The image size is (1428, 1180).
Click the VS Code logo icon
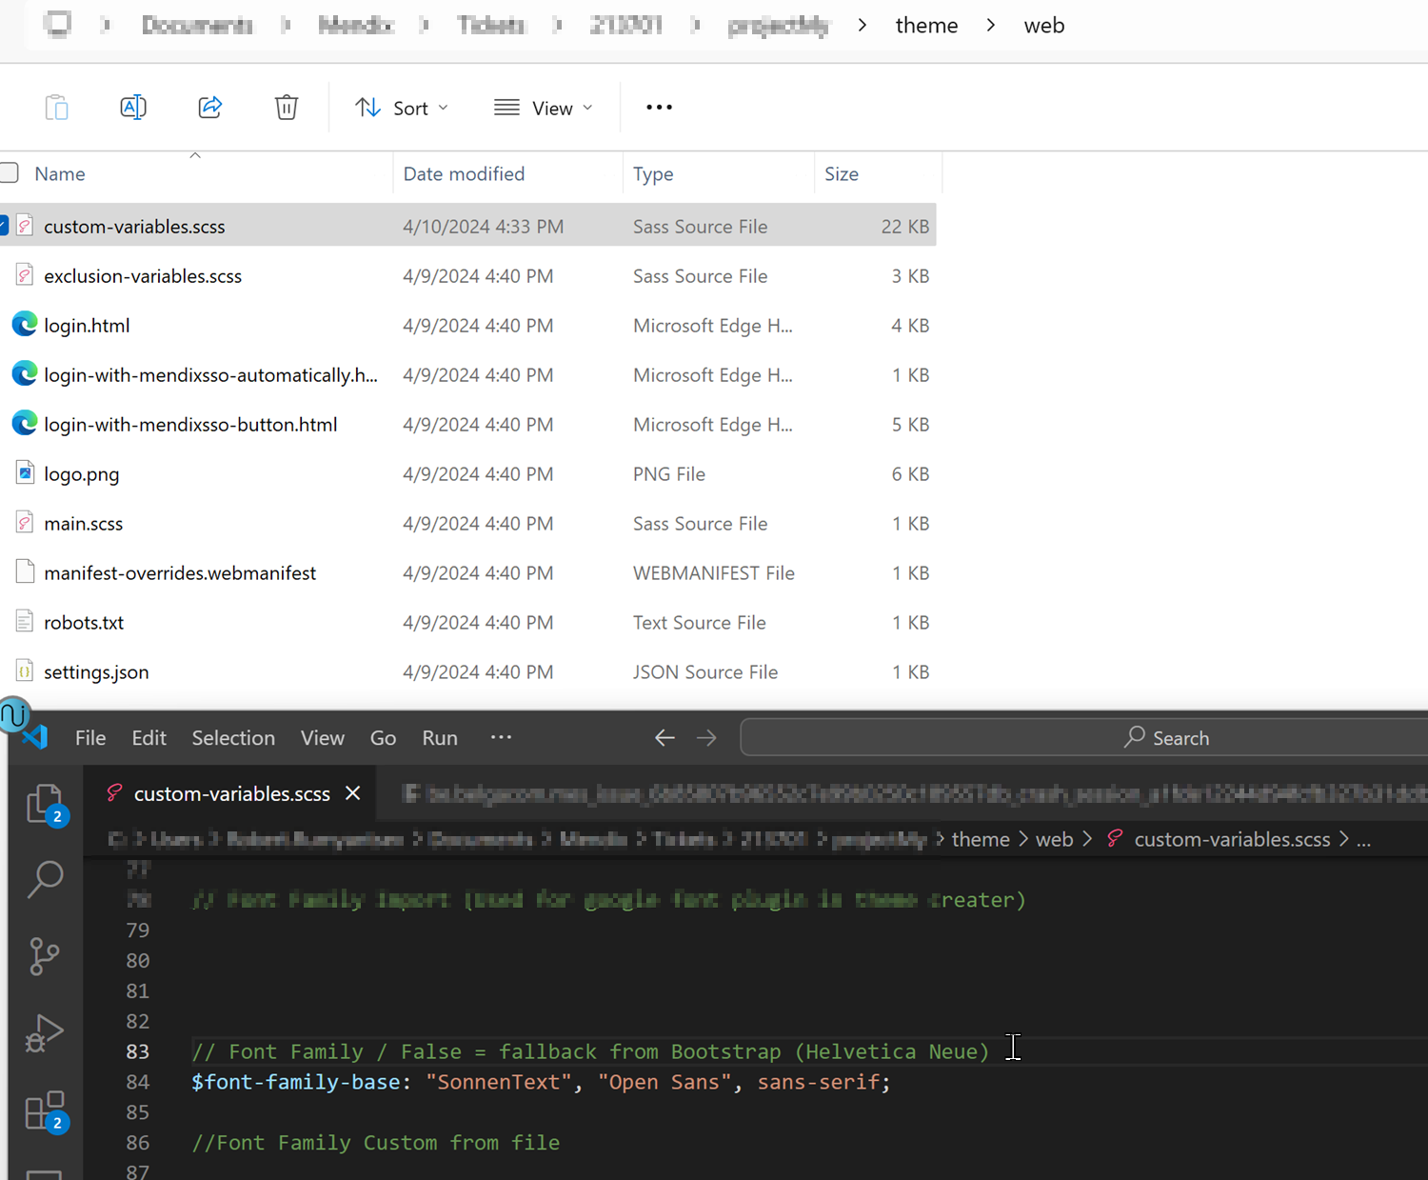[36, 737]
